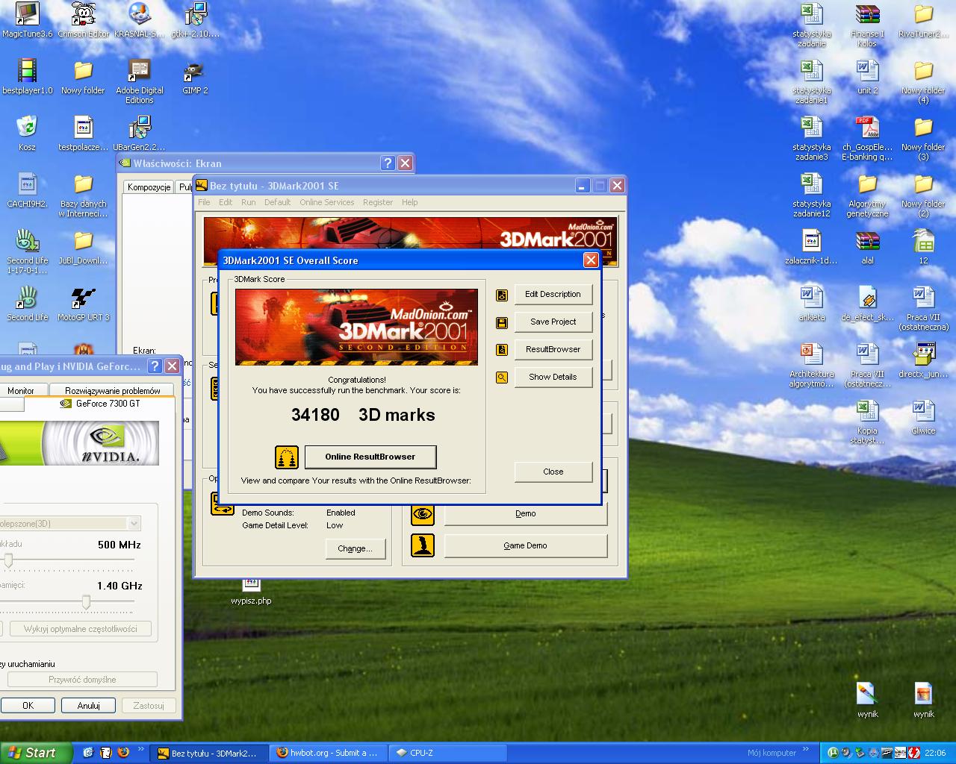
Task: Click Show Details button
Action: pyautogui.click(x=553, y=377)
